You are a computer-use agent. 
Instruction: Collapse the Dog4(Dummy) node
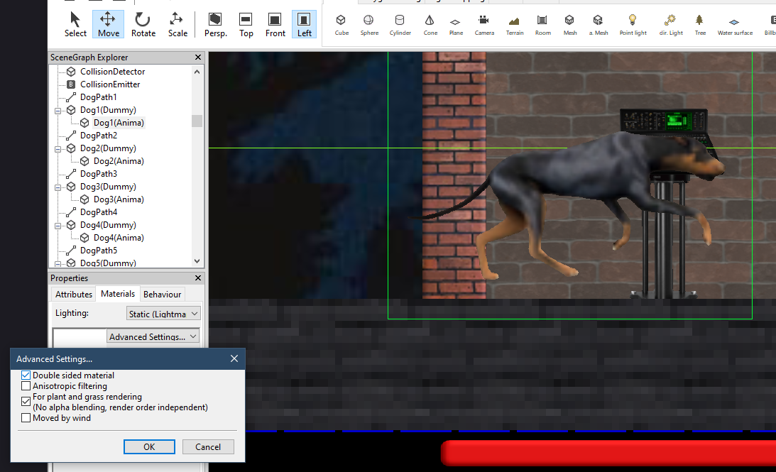click(x=58, y=226)
